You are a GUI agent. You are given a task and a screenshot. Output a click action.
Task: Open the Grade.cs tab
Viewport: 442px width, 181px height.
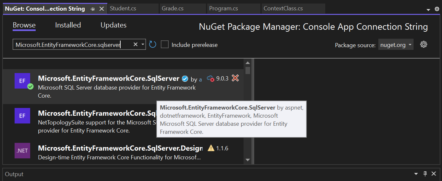183,8
